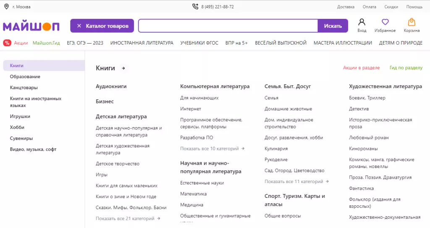430x228 pixels.
Task: Open the Скидки link
Action: 391,7
